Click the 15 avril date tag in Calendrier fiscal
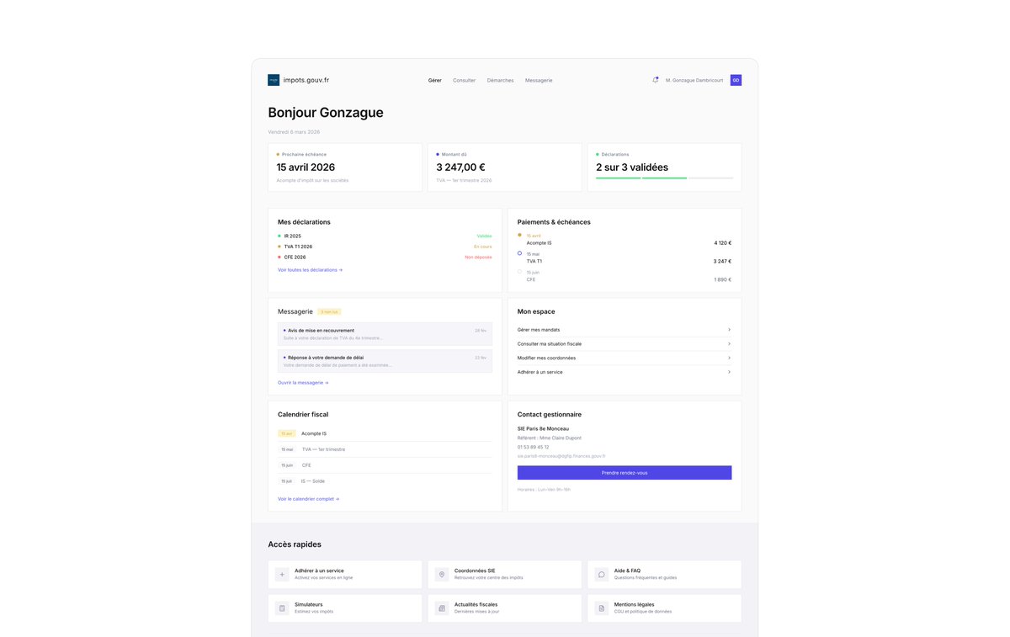This screenshot has height=637, width=1010. pos(287,433)
